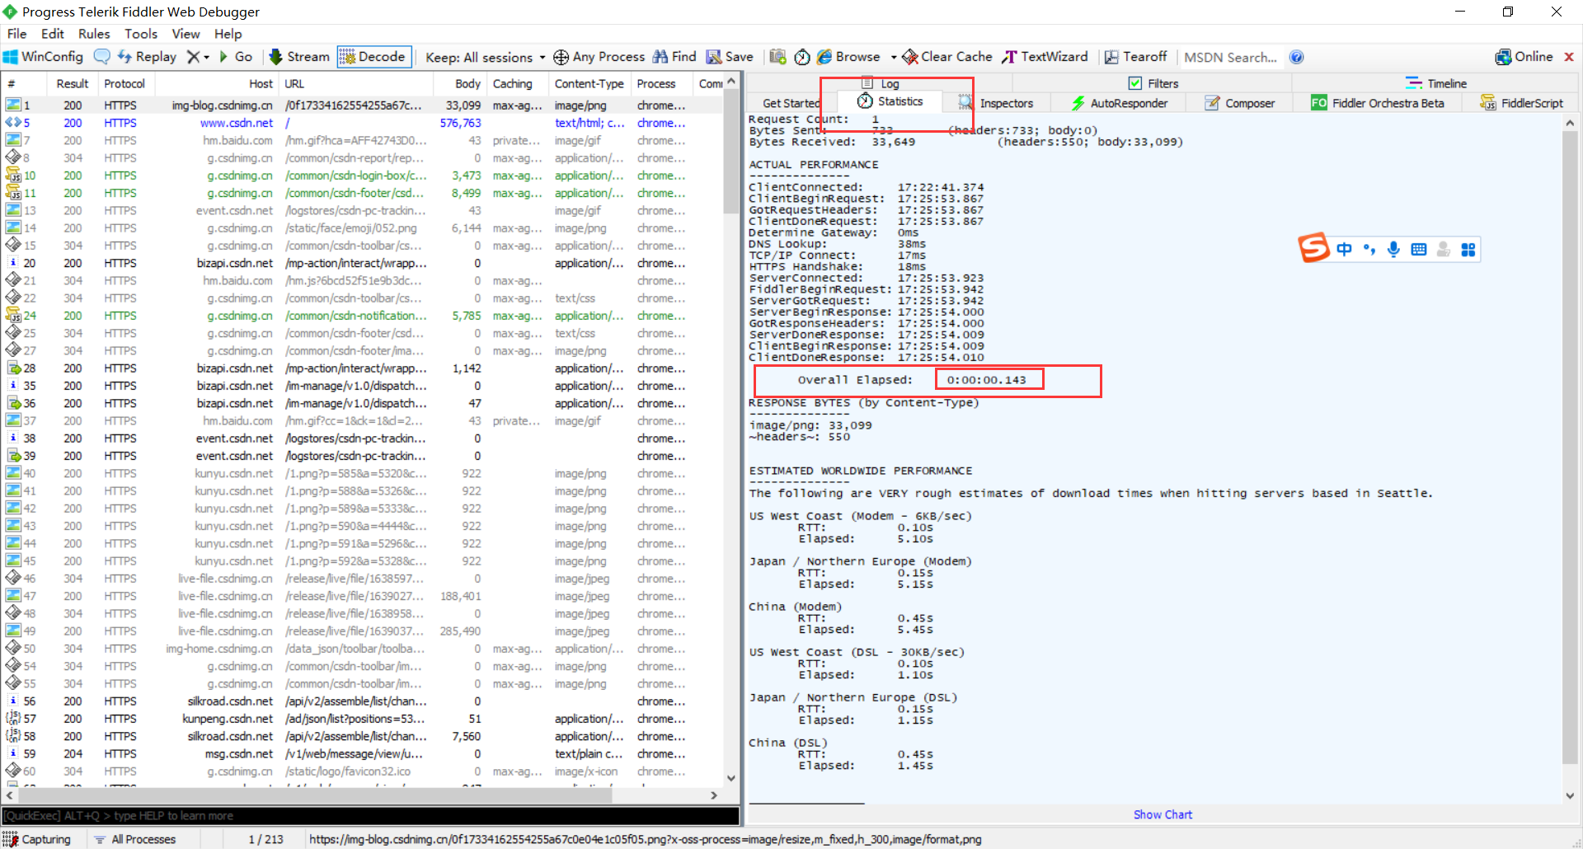The height and width of the screenshot is (849, 1583).
Task: Open the Composer tab
Action: tap(1239, 103)
